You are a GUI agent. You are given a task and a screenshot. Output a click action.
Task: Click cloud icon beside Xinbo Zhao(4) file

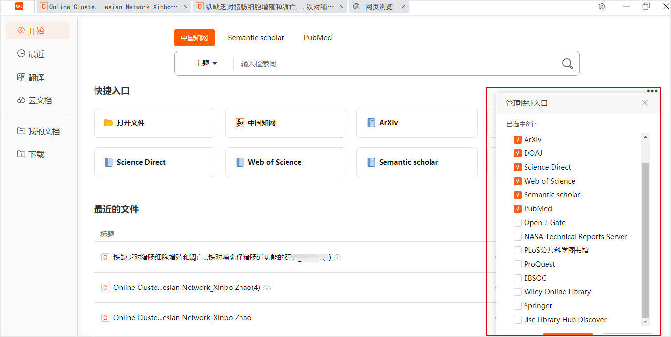click(x=267, y=288)
